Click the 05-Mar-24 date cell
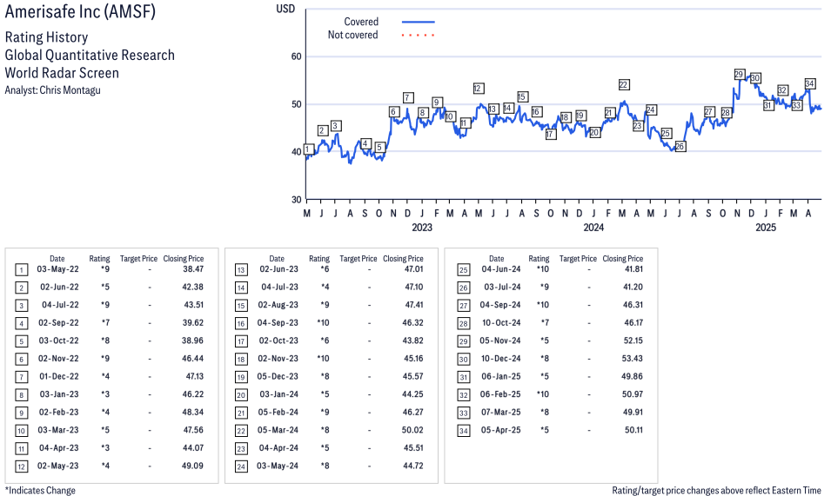Image resolution: width=831 pixels, height=496 pixels. coord(278,430)
